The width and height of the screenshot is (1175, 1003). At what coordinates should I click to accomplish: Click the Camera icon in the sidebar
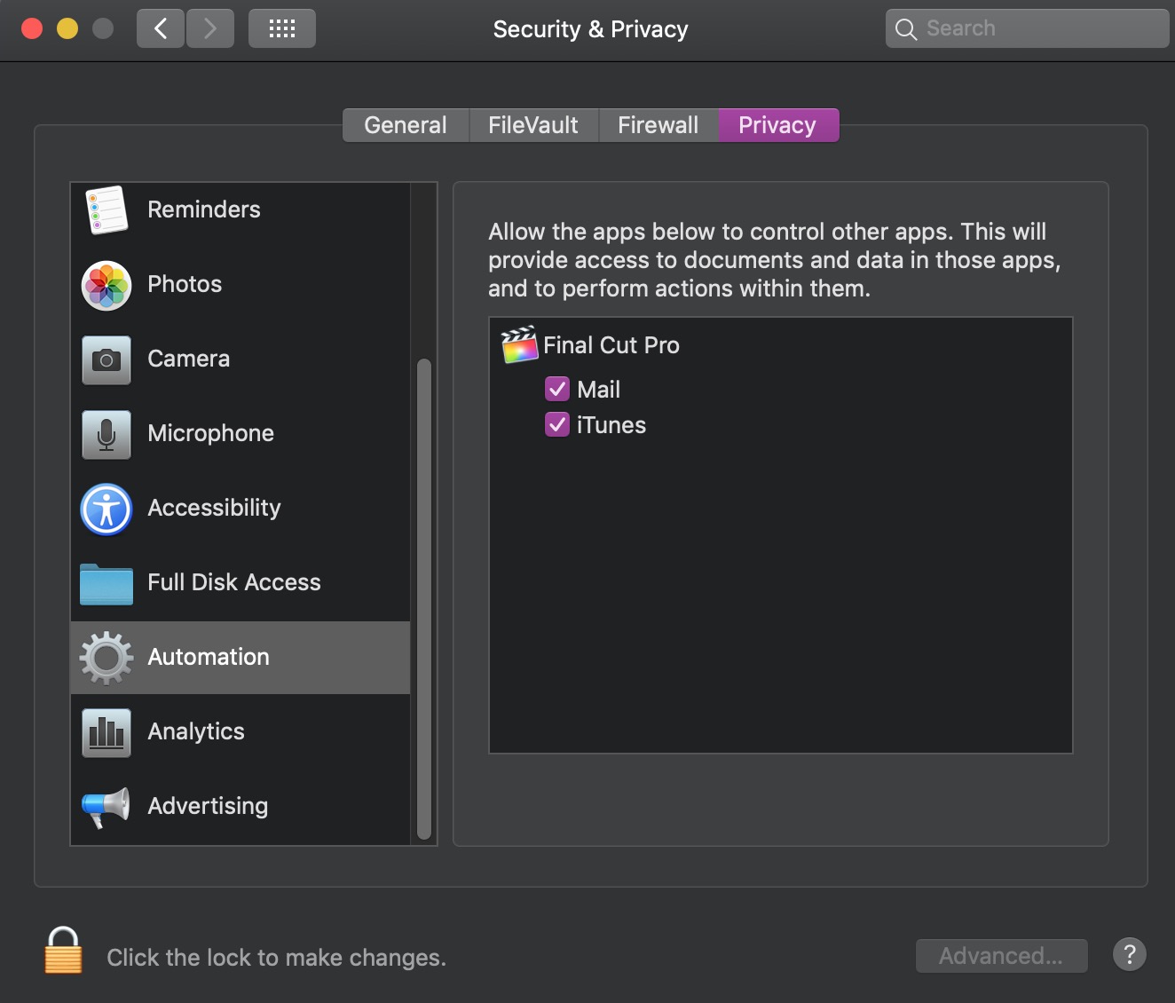(x=106, y=359)
